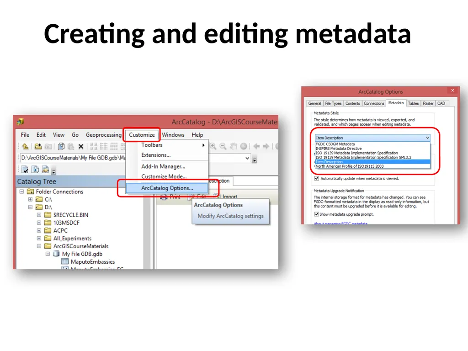Collapse the Folder Connections node
Viewport: 468px width, 351px height.
[21, 191]
